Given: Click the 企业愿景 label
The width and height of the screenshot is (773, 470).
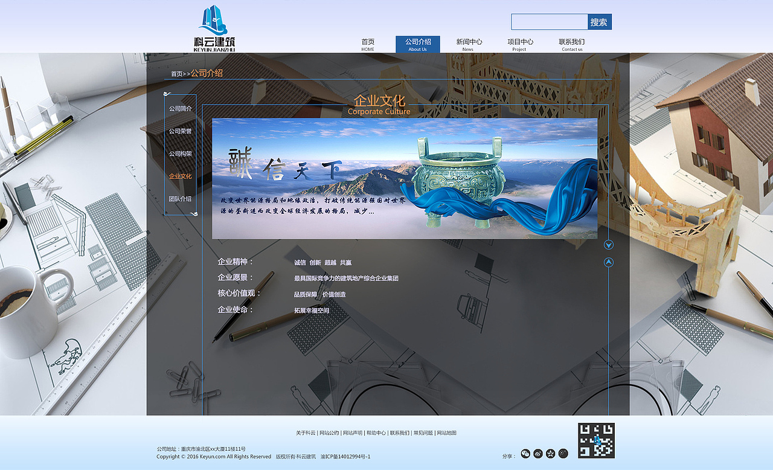Looking at the screenshot, I should [236, 277].
